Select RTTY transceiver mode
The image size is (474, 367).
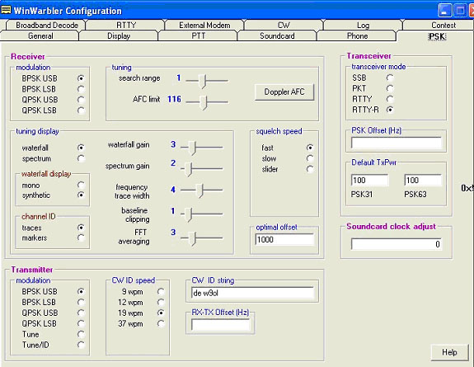coord(390,99)
